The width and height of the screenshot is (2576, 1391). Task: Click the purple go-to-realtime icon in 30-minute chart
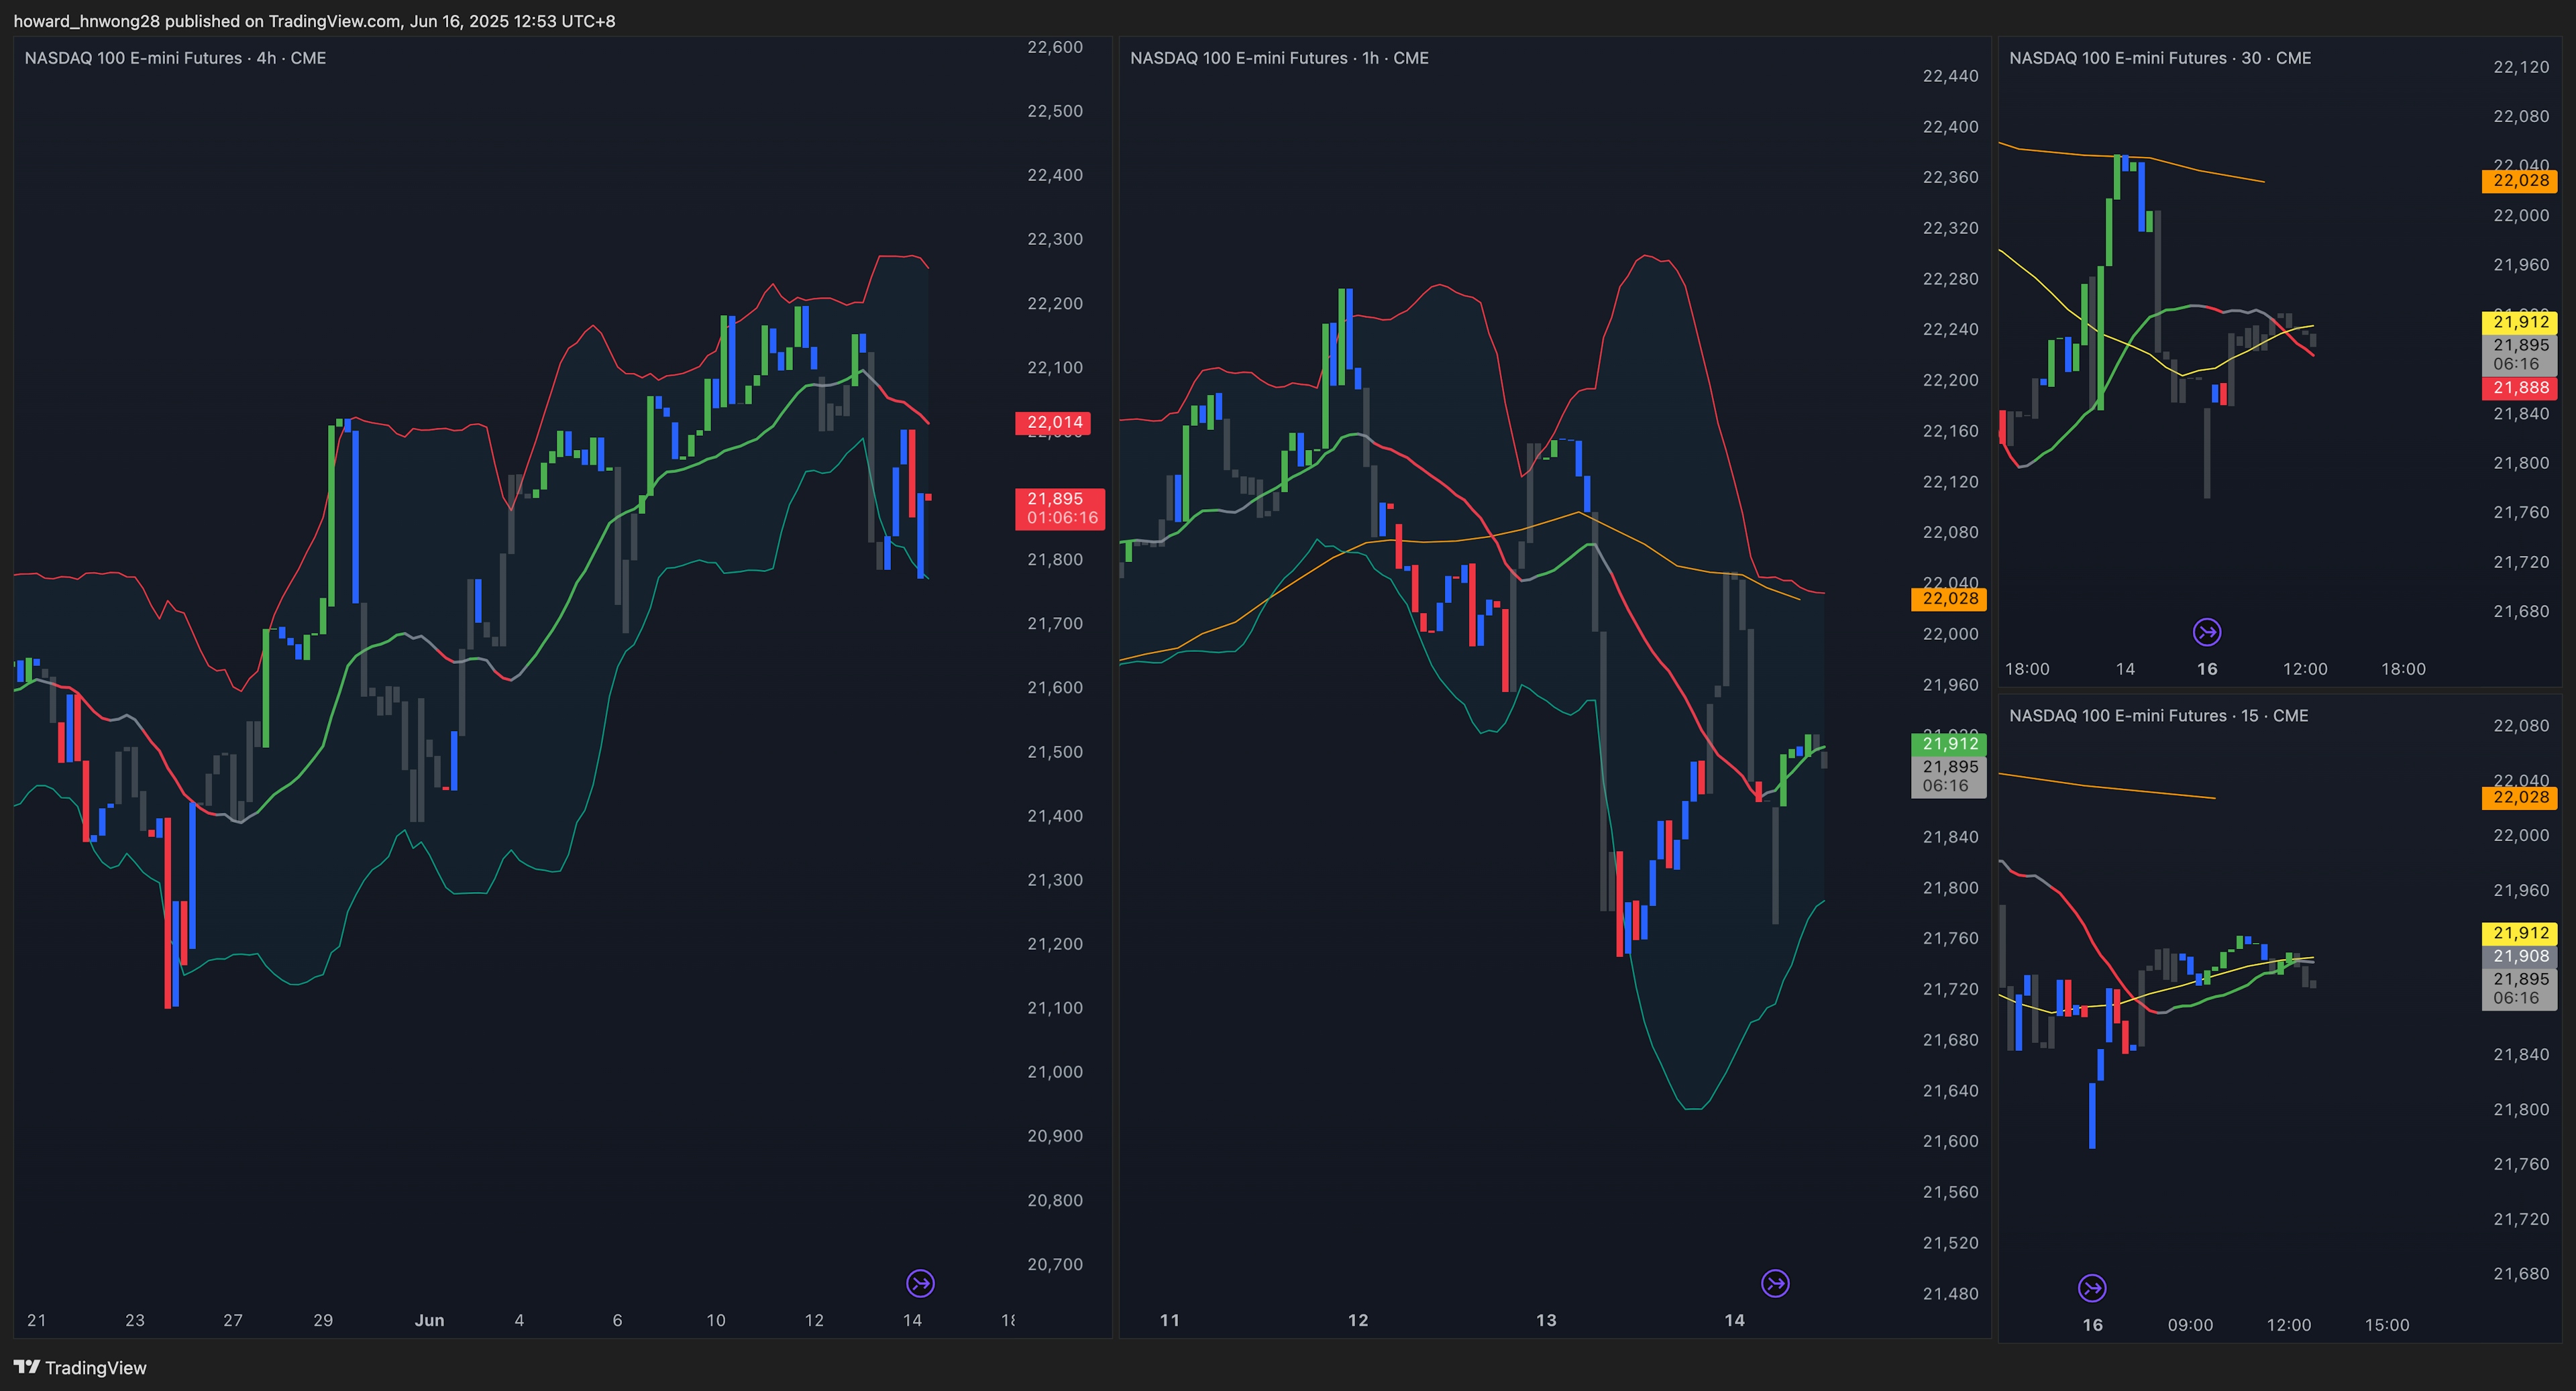coord(2207,632)
